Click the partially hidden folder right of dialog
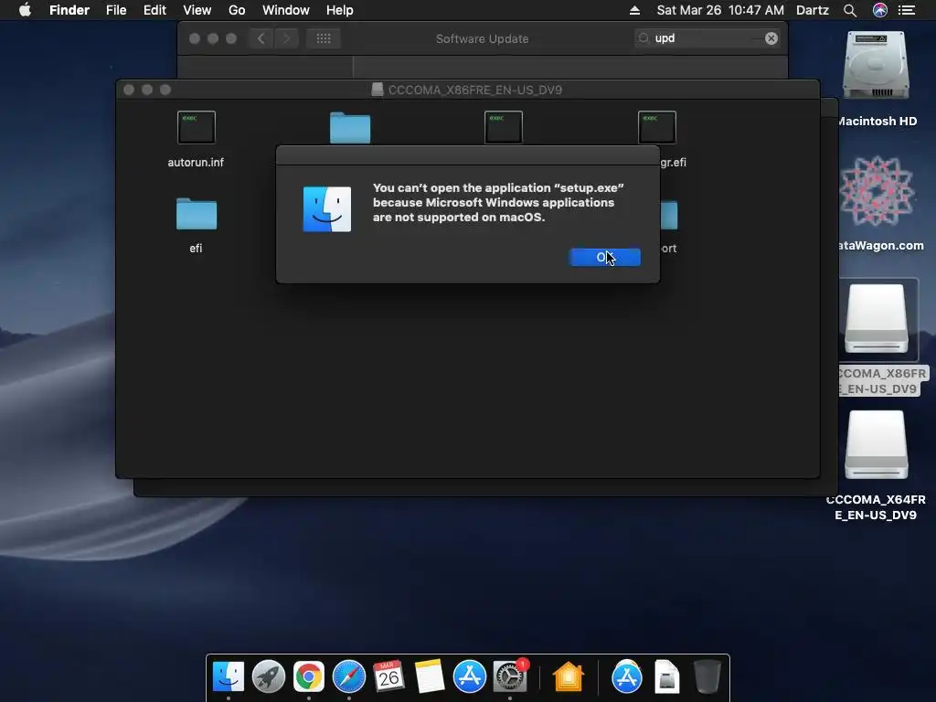936x702 pixels. 668,215
